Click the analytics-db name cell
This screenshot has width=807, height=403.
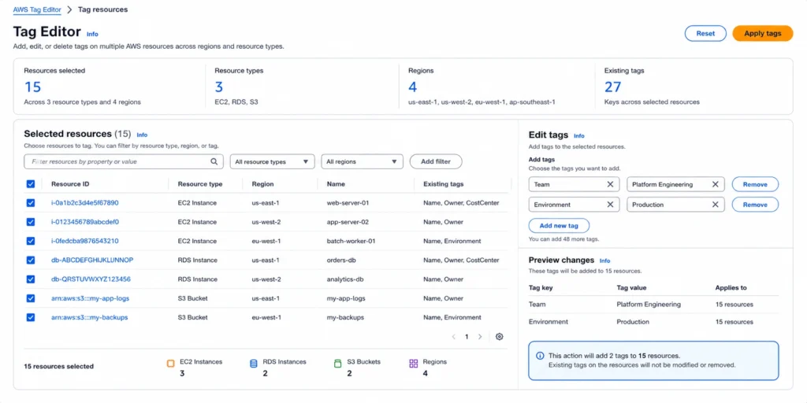click(345, 279)
